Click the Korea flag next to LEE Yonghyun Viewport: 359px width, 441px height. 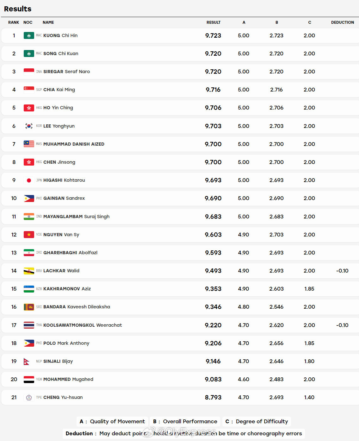(x=29, y=126)
